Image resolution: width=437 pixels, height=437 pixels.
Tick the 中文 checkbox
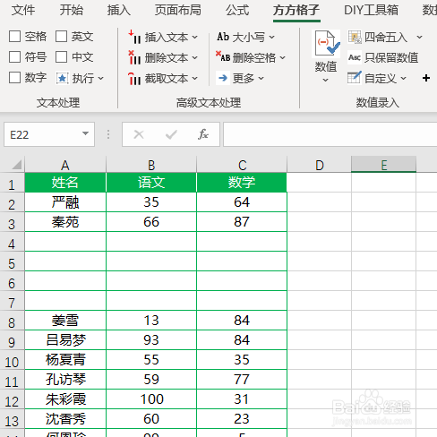[x=61, y=56]
